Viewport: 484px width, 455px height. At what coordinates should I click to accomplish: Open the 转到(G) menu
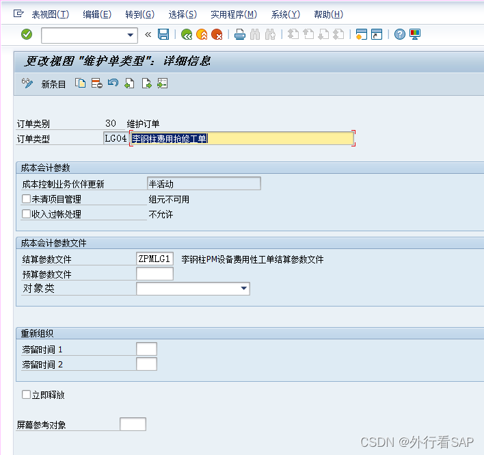(140, 14)
